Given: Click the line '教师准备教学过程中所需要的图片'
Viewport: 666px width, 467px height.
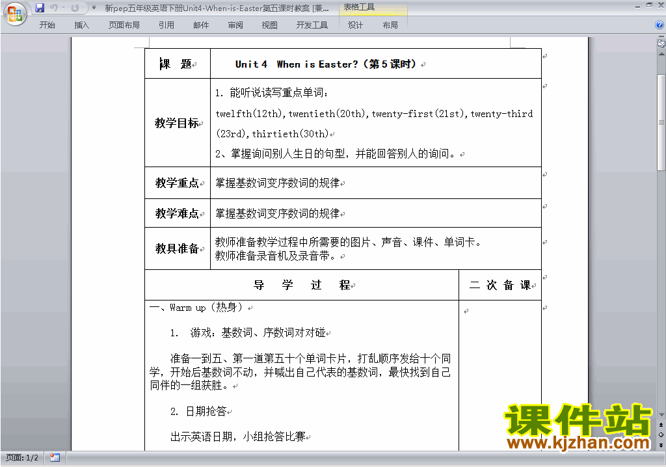Looking at the screenshot, I should tap(349, 242).
